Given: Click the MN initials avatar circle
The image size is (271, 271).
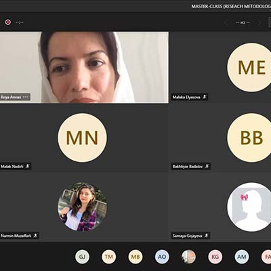Looking at the screenshot, I should pyautogui.click(x=83, y=138).
